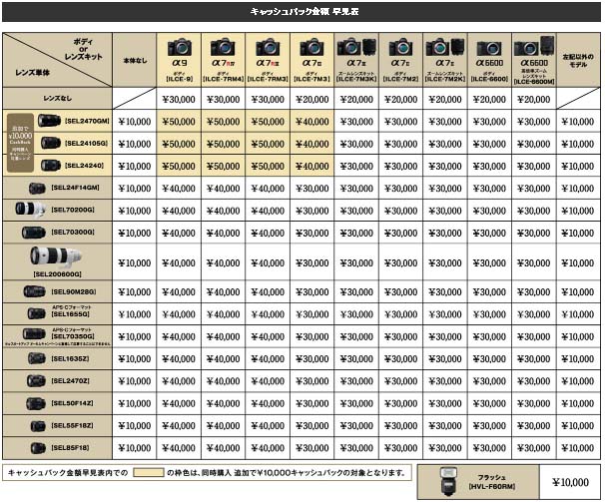Click the SEL85F18 lens image

click(38, 448)
